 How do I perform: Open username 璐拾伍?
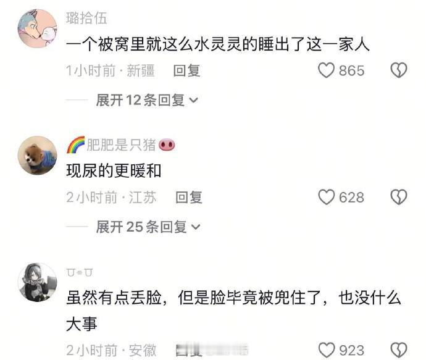(x=86, y=19)
